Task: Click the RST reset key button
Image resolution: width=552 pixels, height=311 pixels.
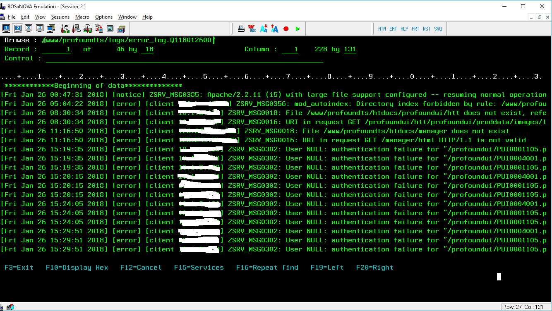Action: click(427, 29)
